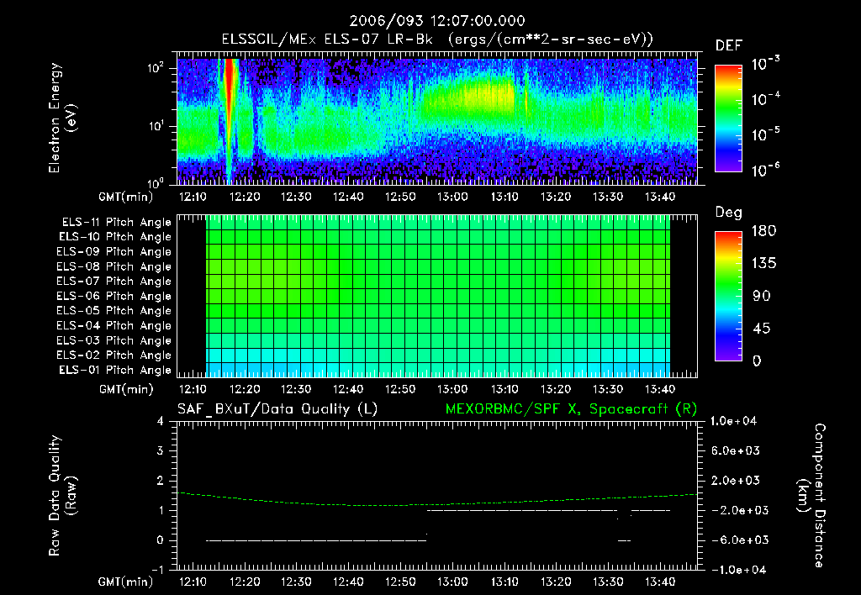Select the Electron Energy (eV) axis label
This screenshot has width=861, height=595.
pyautogui.click(x=62, y=118)
